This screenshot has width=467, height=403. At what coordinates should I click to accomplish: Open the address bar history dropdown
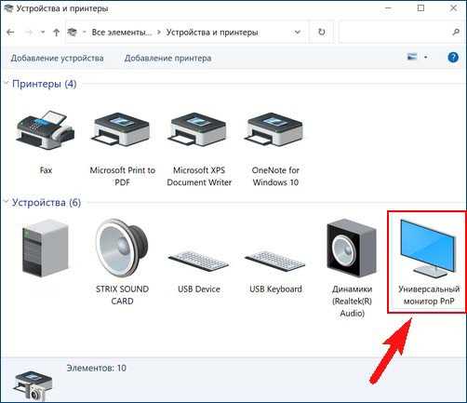coord(298,32)
